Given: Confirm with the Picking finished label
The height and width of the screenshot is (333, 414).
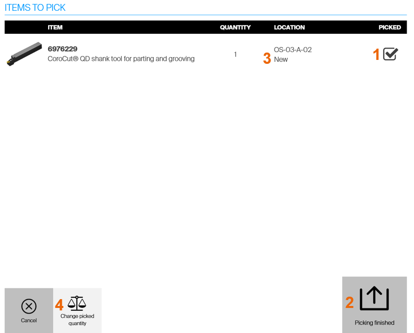Looking at the screenshot, I should (374, 323).
